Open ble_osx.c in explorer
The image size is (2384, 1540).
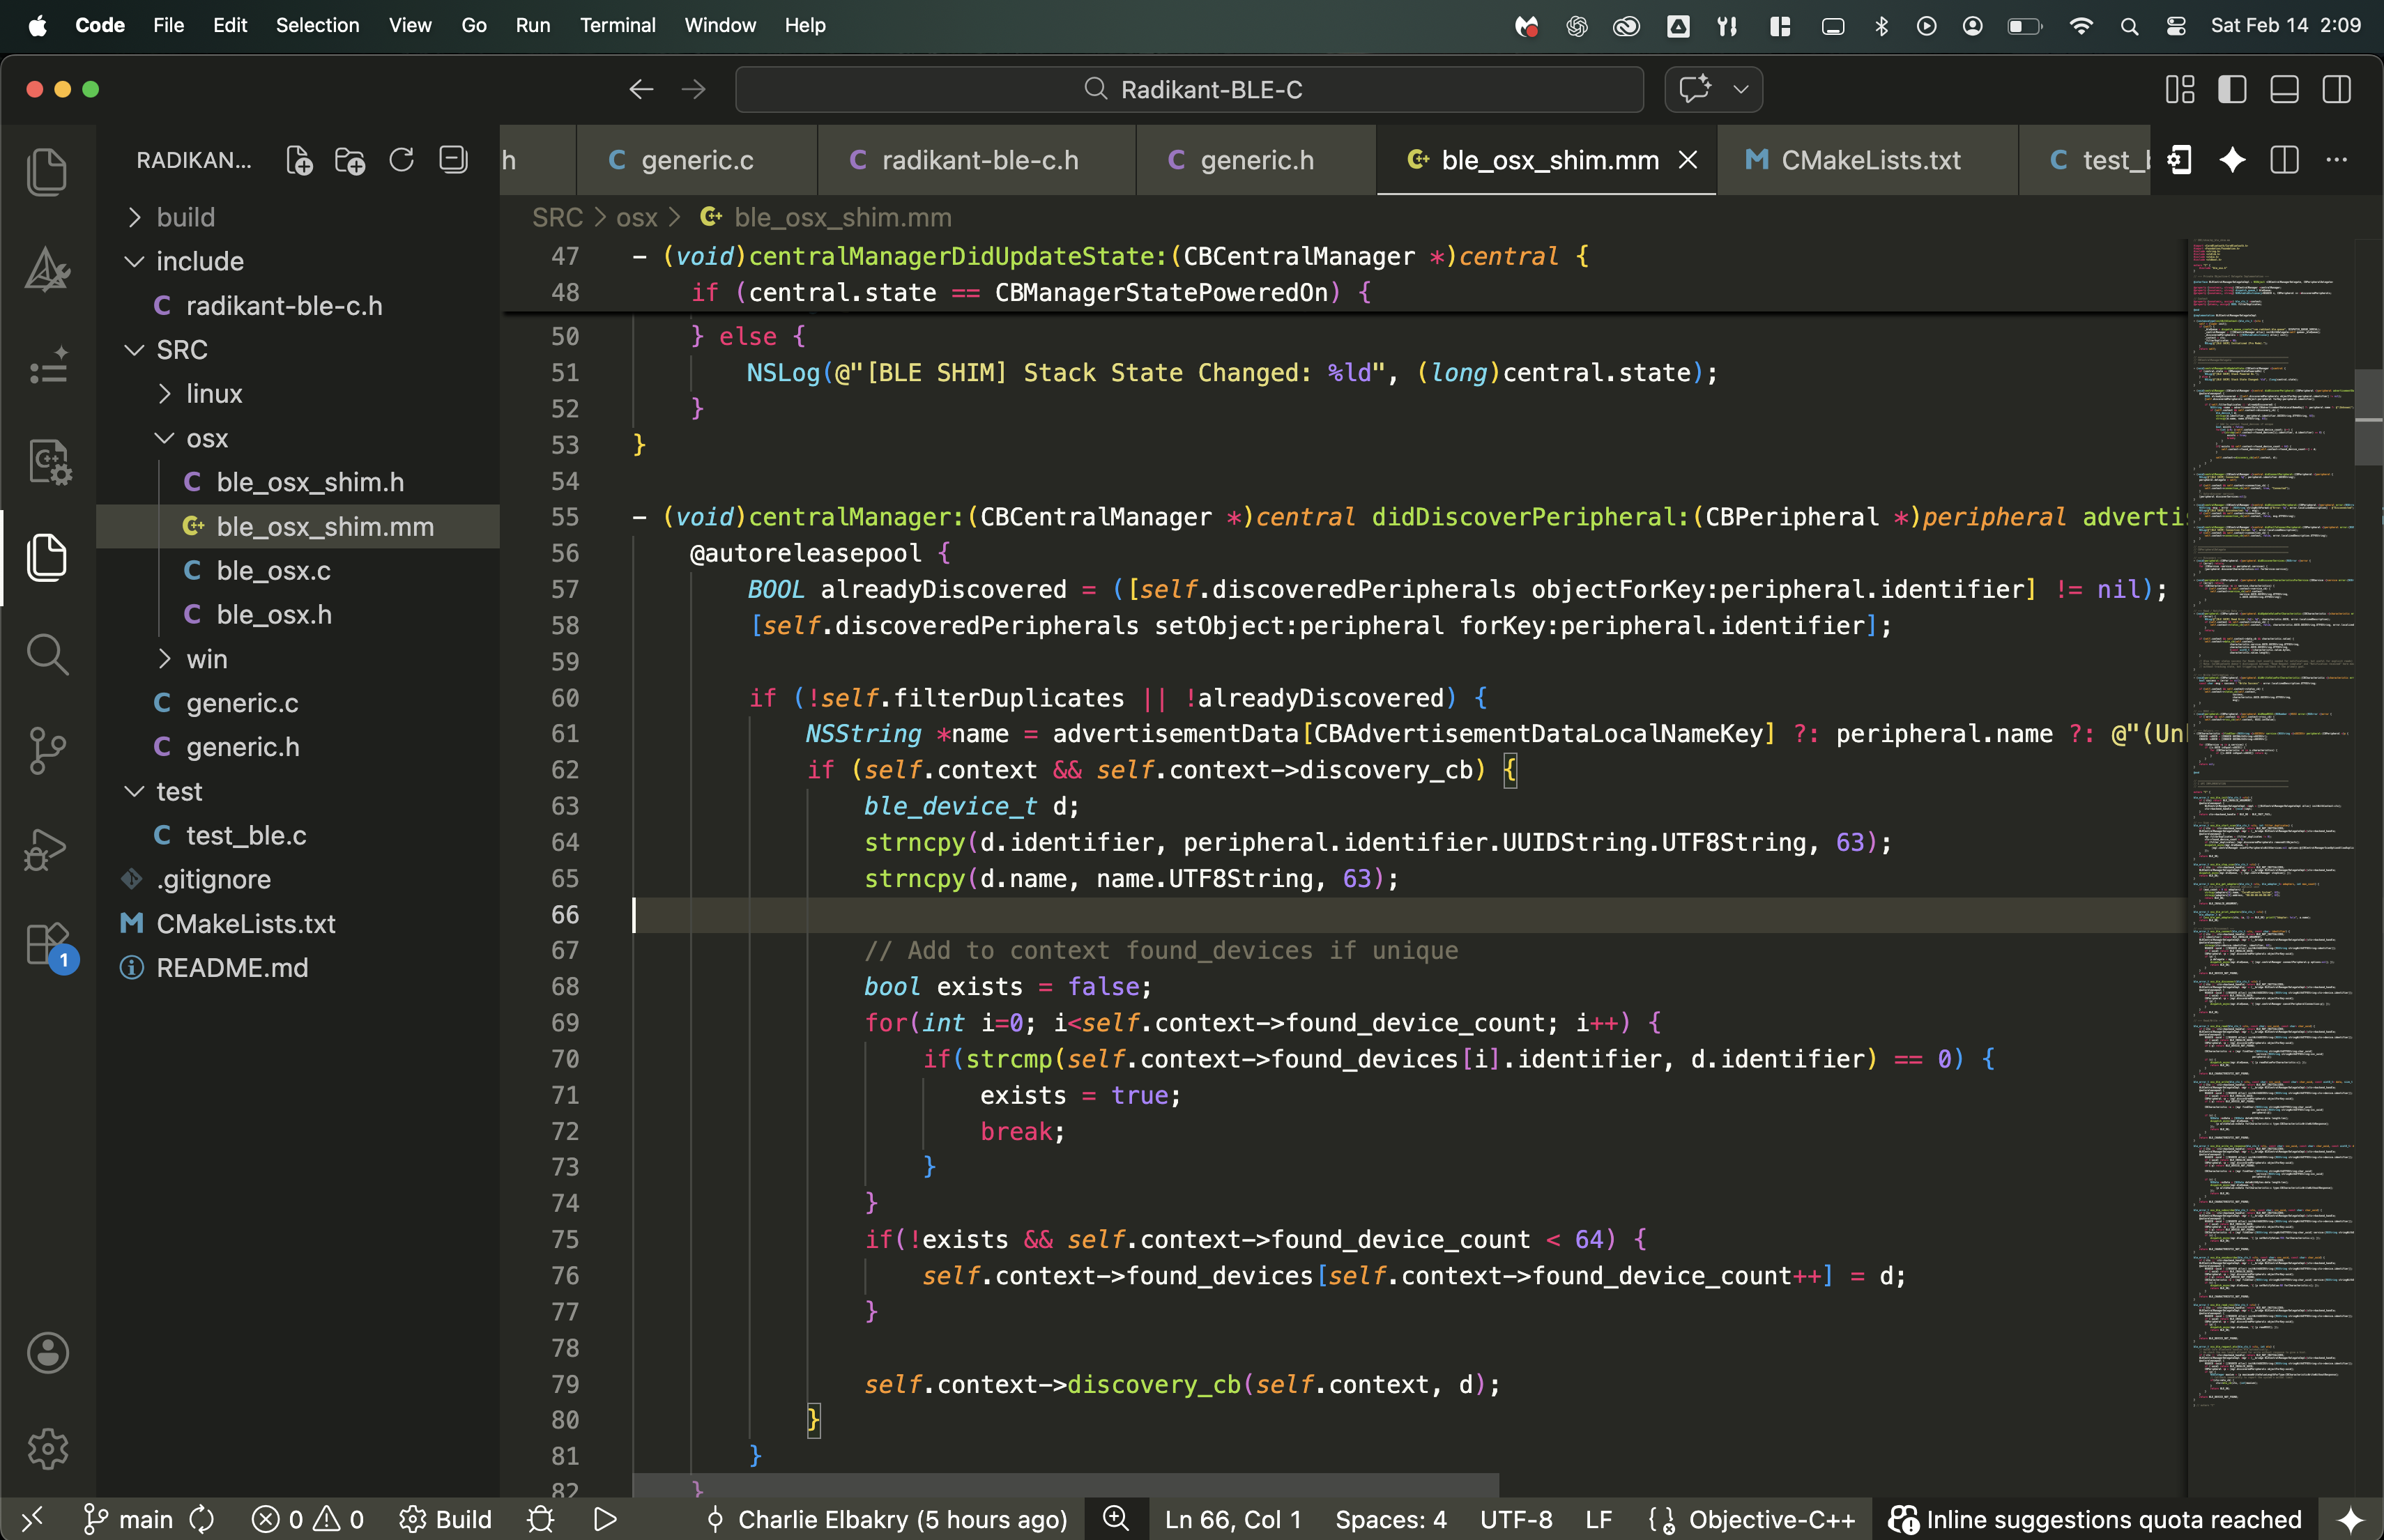(298, 570)
